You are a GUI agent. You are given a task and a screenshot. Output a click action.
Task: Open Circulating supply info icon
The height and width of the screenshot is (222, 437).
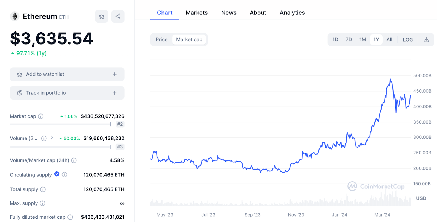[x=64, y=174]
